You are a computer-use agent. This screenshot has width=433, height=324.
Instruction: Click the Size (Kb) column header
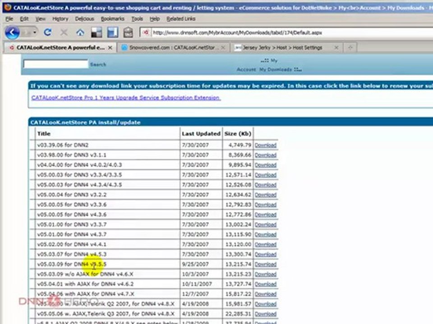click(238, 134)
